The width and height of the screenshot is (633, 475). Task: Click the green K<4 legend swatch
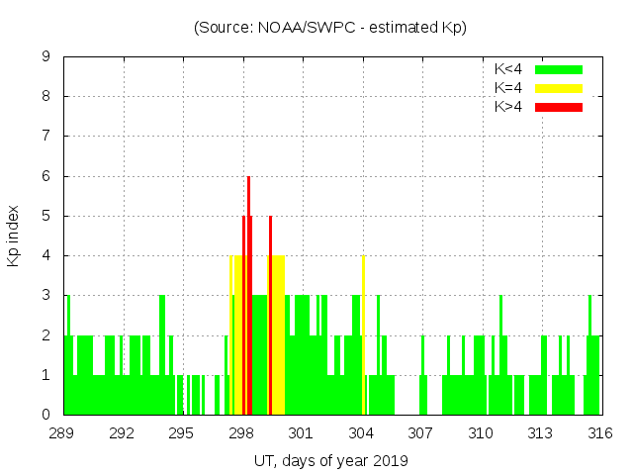[559, 69]
